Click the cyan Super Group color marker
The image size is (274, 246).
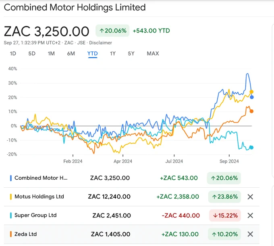pos(11,215)
